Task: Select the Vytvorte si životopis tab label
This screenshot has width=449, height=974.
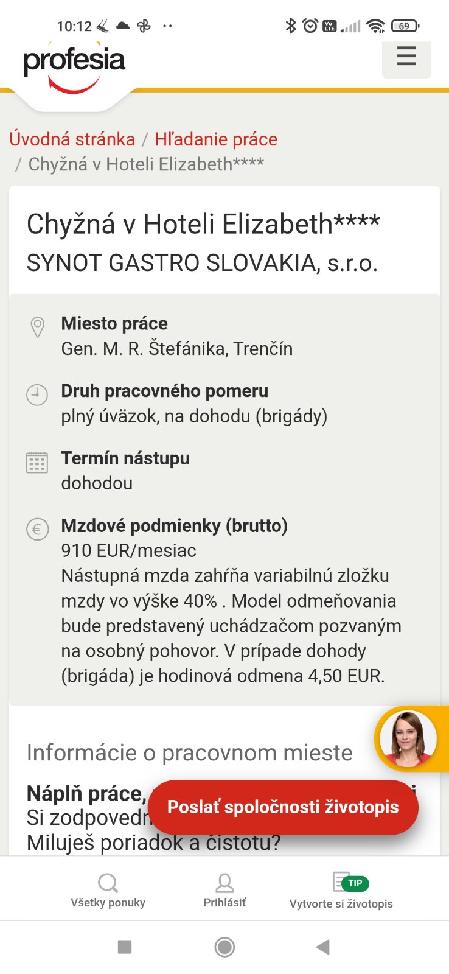Action: click(x=341, y=904)
